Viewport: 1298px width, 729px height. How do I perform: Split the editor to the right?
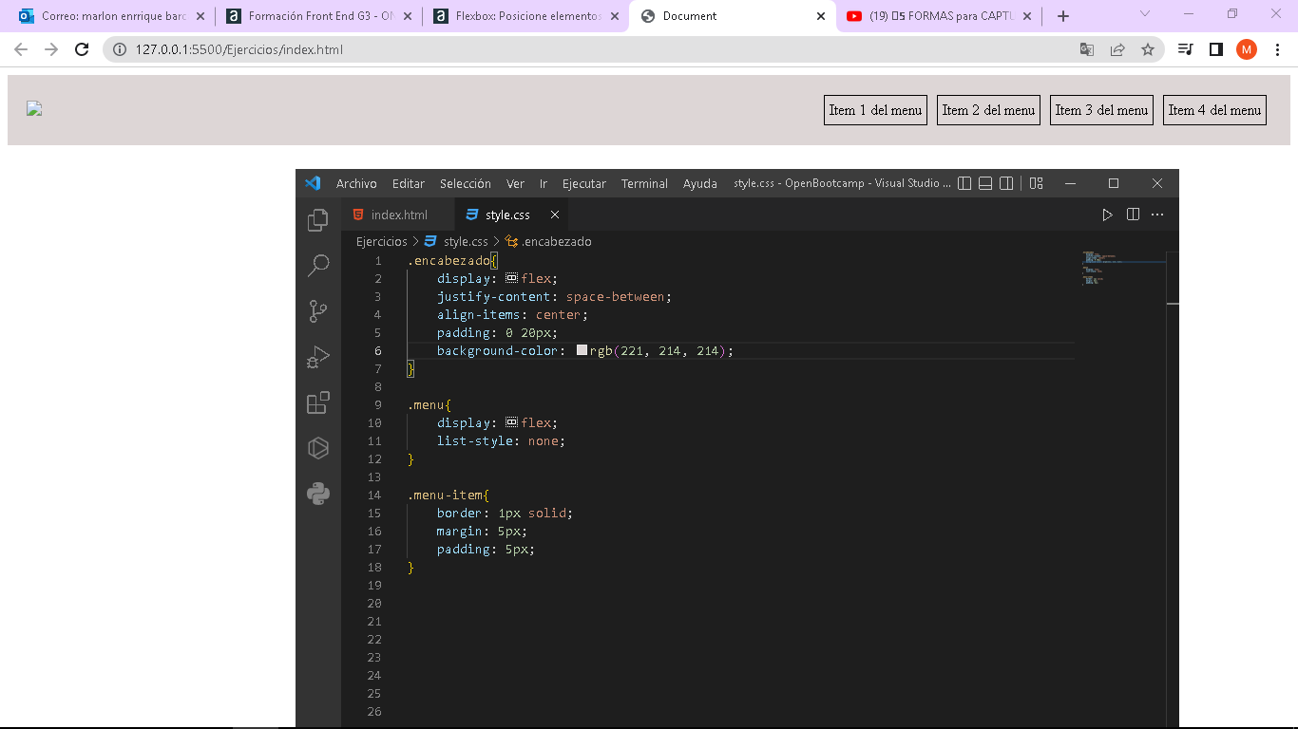pos(1133,215)
